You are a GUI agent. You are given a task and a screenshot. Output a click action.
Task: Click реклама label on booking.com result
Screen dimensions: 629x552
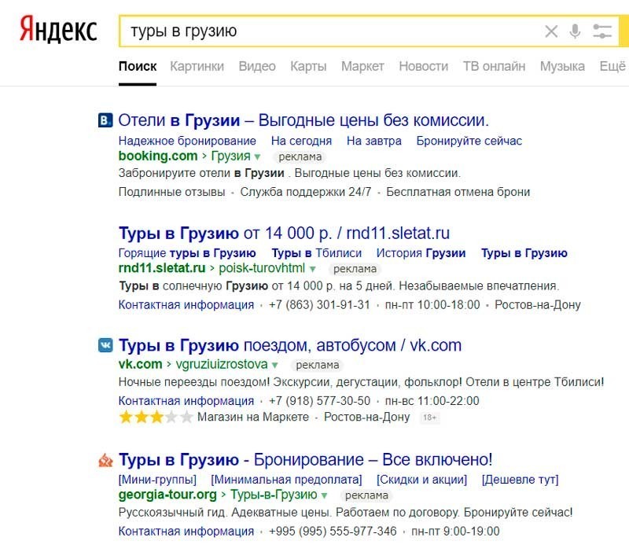[x=300, y=156]
